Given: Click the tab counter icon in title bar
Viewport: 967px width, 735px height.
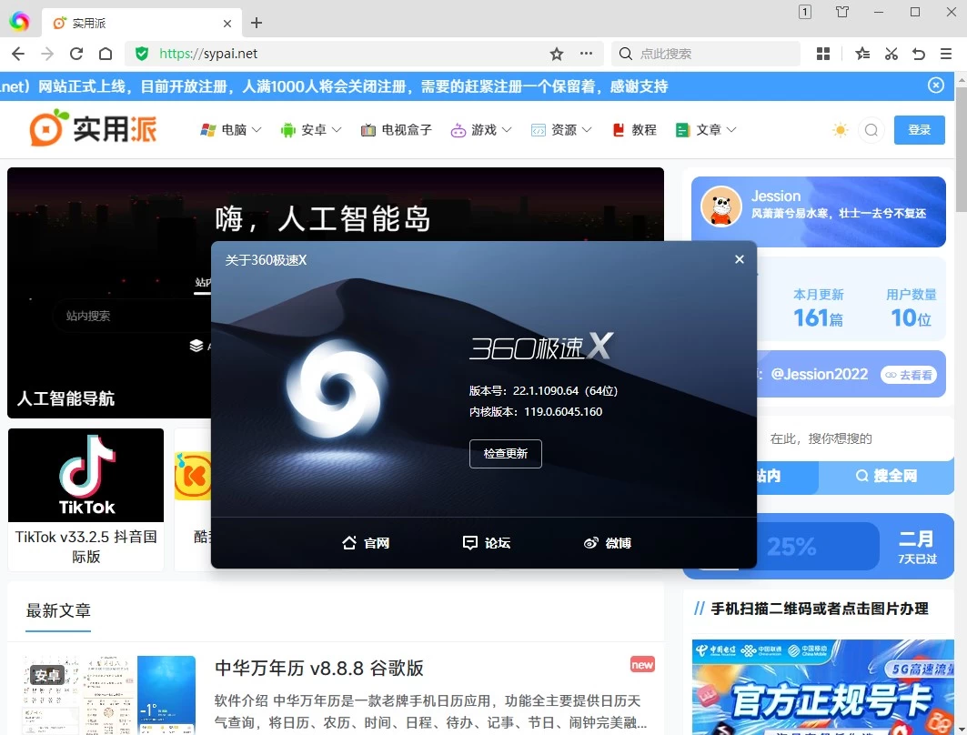Looking at the screenshot, I should pyautogui.click(x=805, y=12).
